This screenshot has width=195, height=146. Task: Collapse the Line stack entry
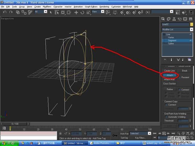pyautogui.click(x=164, y=34)
